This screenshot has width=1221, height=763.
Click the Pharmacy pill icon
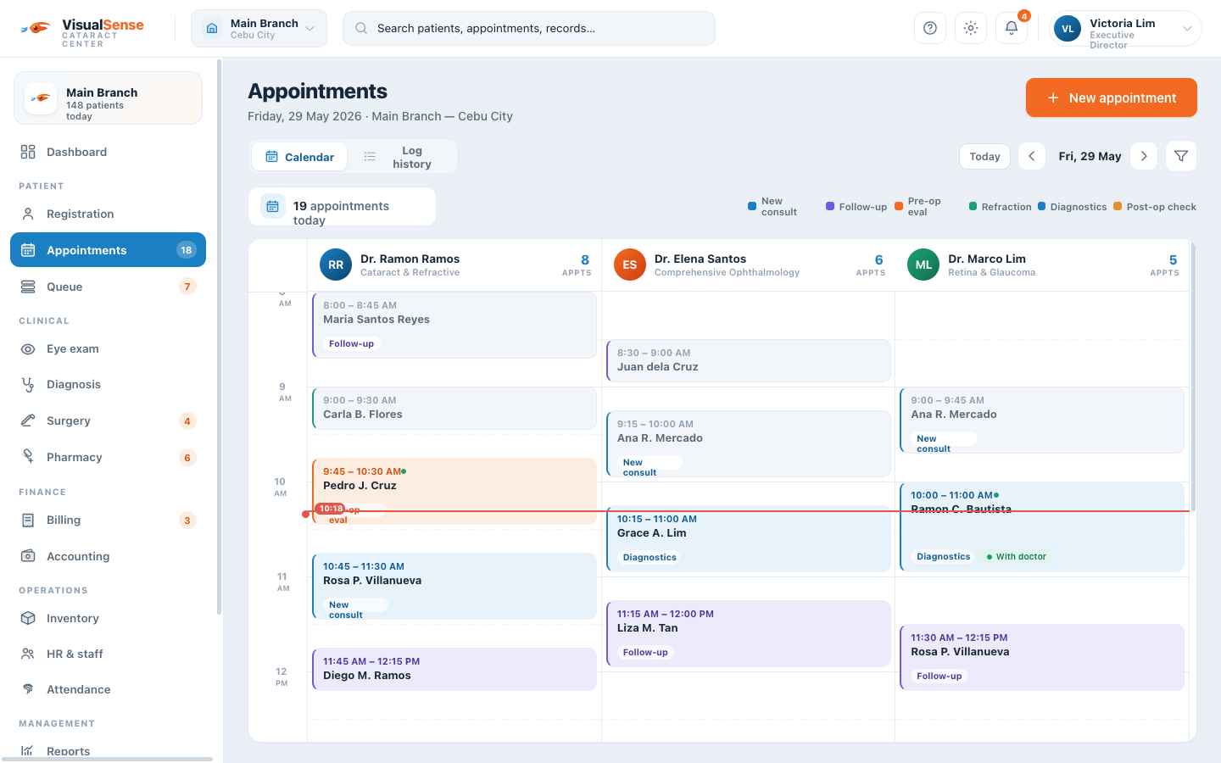[28, 457]
